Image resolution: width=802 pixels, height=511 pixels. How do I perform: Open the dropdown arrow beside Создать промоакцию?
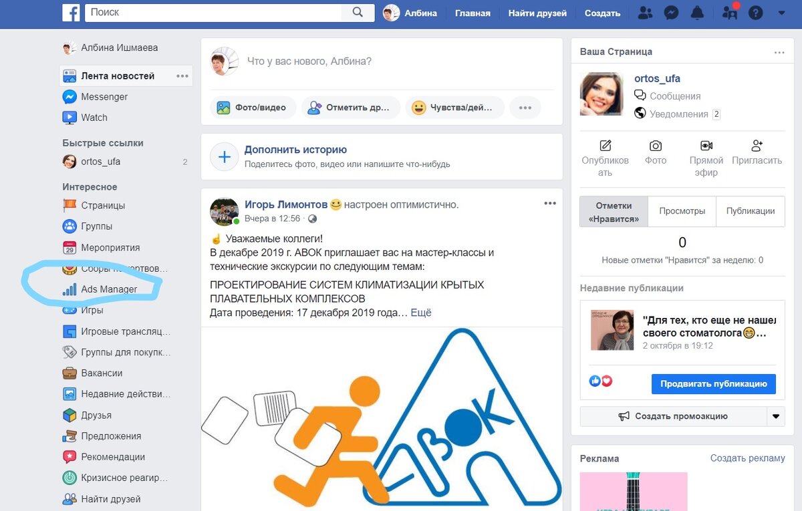point(776,416)
